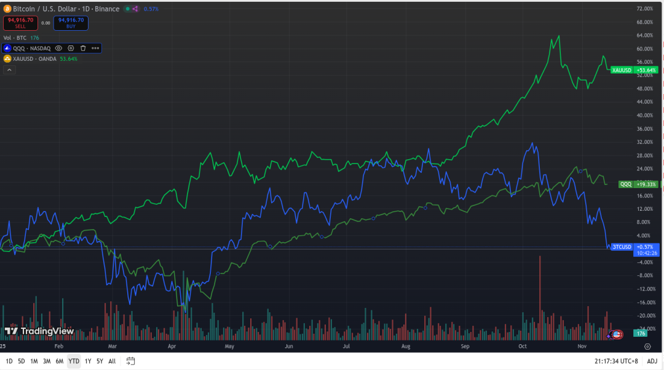Collapse the legend with the chevron arrow
664x370 pixels.
click(9, 70)
